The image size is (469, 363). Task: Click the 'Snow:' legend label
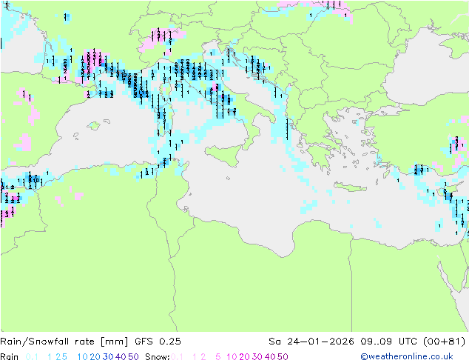pyautogui.click(x=158, y=357)
